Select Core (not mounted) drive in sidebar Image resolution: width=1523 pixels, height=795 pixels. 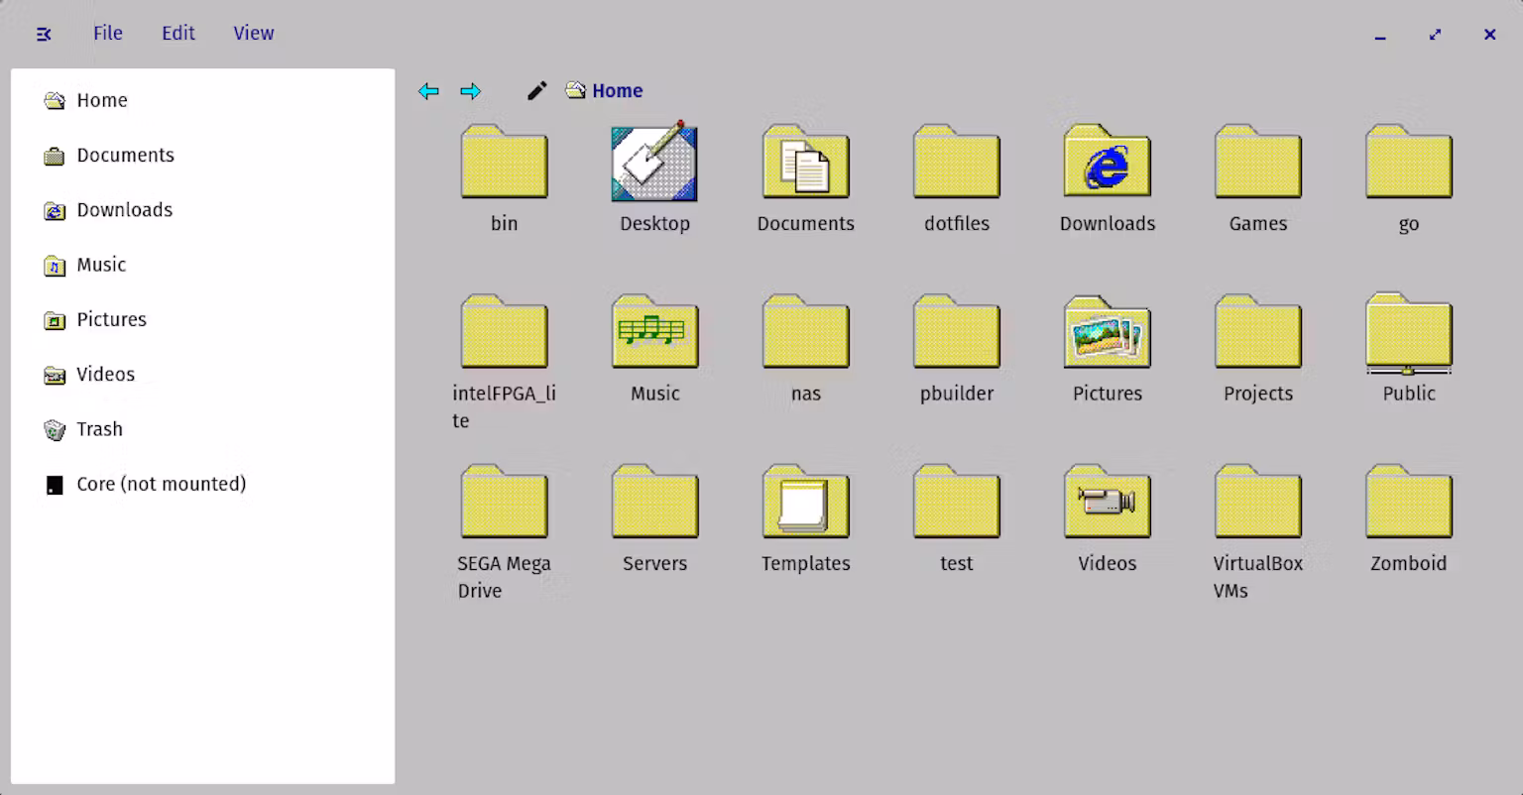[x=161, y=485]
